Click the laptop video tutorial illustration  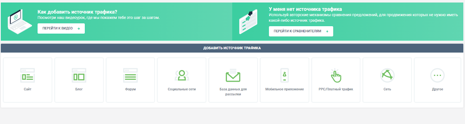(x=19, y=21)
